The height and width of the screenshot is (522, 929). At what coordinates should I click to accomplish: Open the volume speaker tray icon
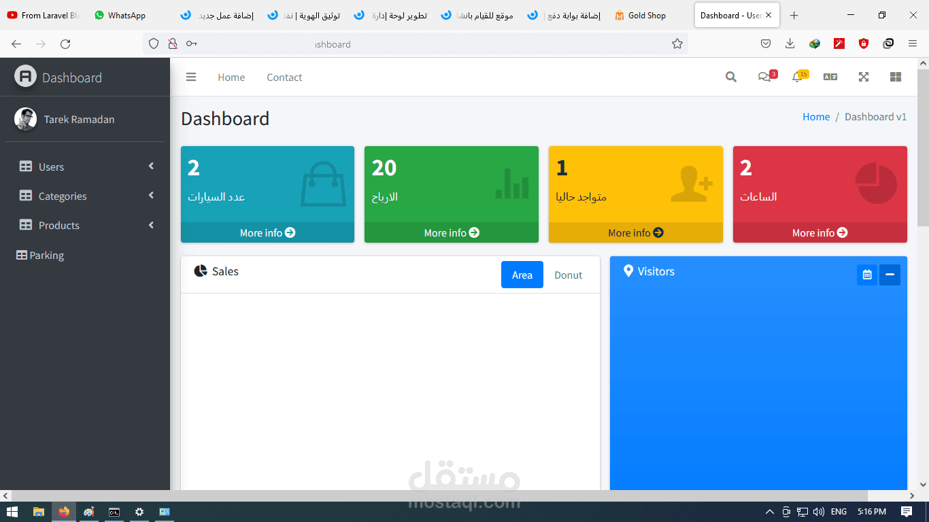pyautogui.click(x=819, y=512)
